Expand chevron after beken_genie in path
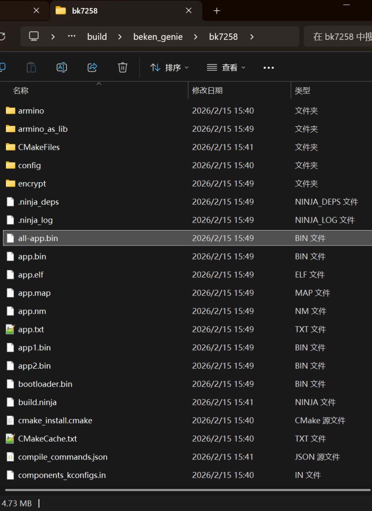The height and width of the screenshot is (511, 372). tap(195, 37)
